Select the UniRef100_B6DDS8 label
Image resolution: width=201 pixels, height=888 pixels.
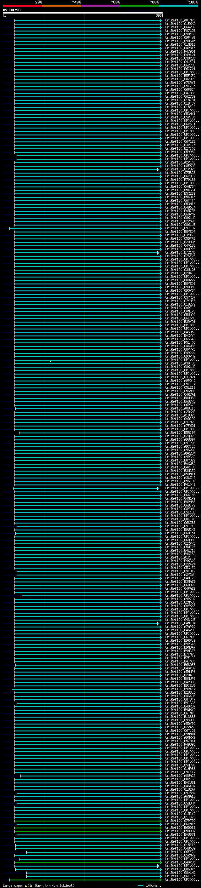180,828
